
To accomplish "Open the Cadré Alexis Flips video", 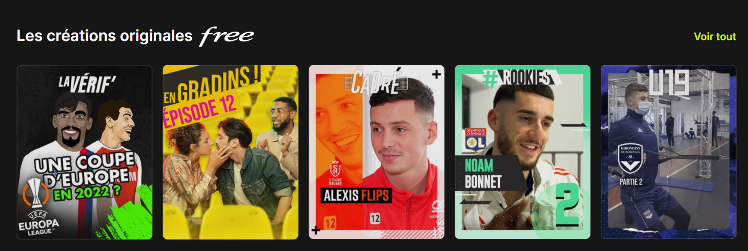I will coord(377,152).
